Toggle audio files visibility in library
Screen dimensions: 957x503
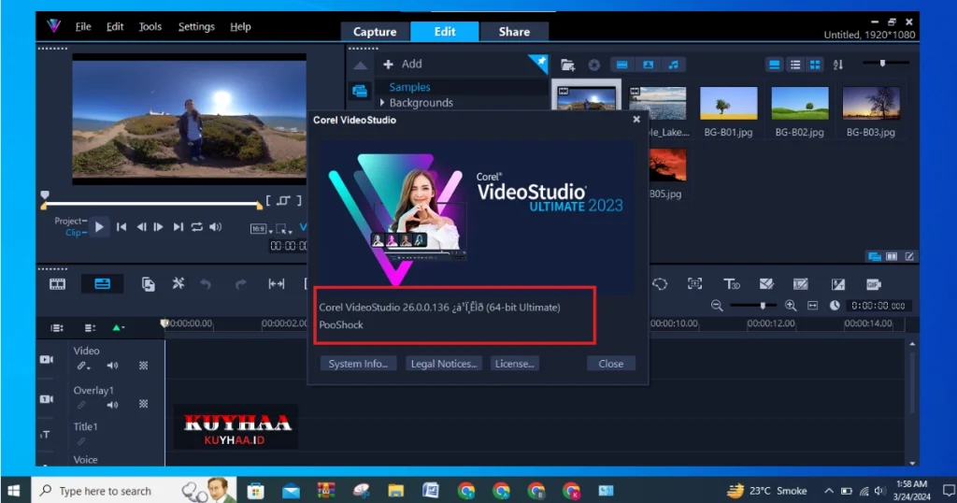(673, 65)
